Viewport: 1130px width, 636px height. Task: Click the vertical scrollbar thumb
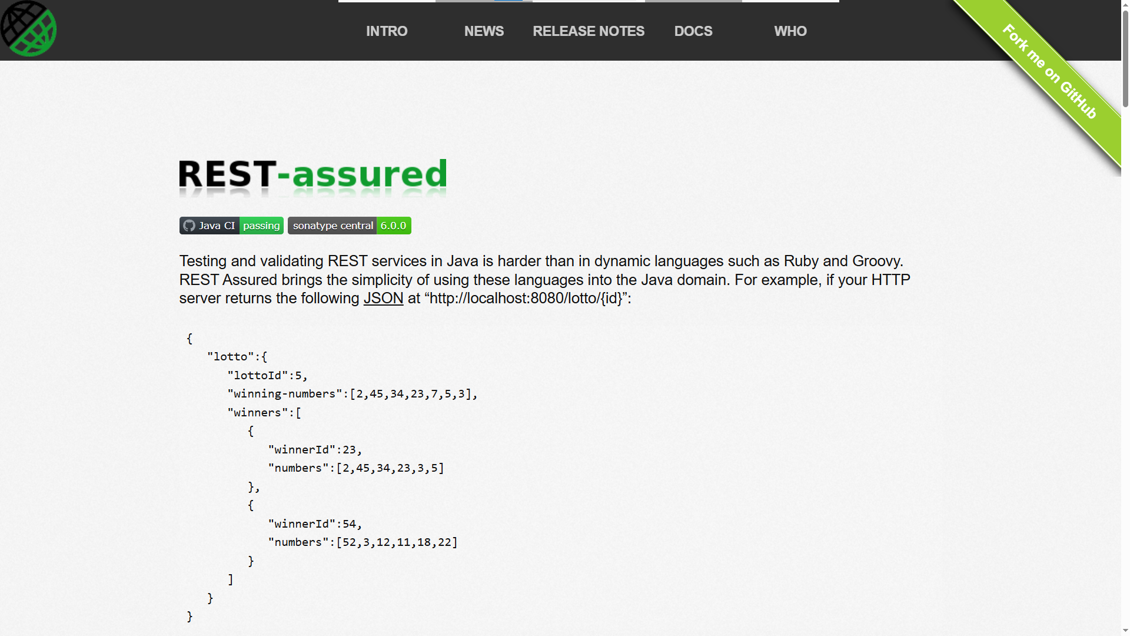[1125, 59]
